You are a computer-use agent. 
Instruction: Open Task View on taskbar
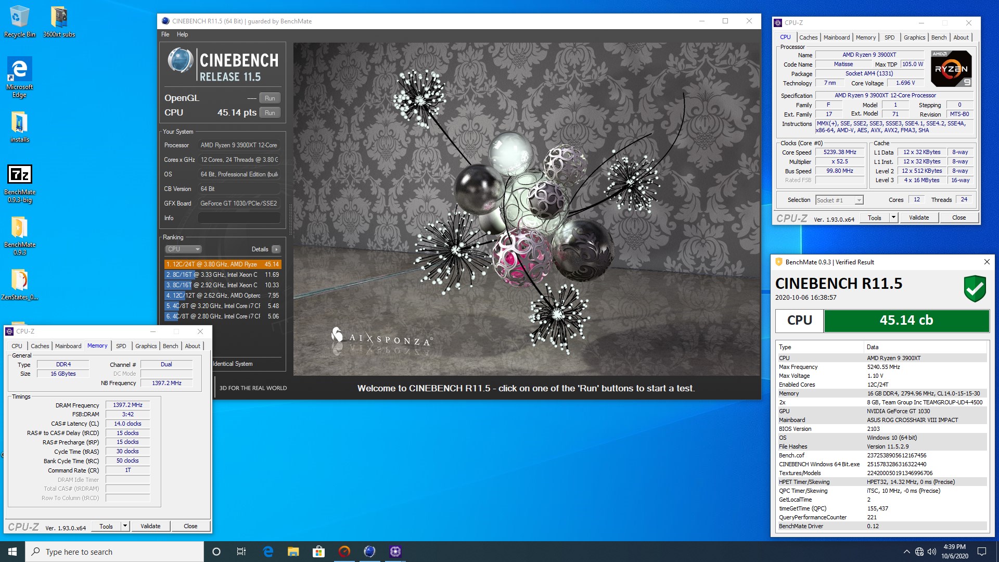click(x=241, y=552)
